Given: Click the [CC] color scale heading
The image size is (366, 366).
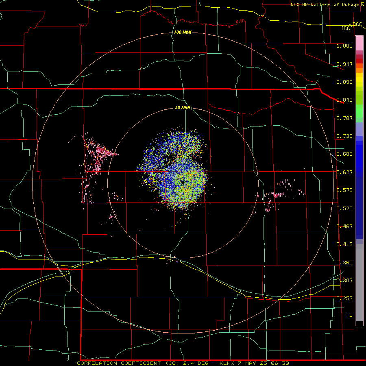Looking at the screenshot, I should pyautogui.click(x=347, y=28).
